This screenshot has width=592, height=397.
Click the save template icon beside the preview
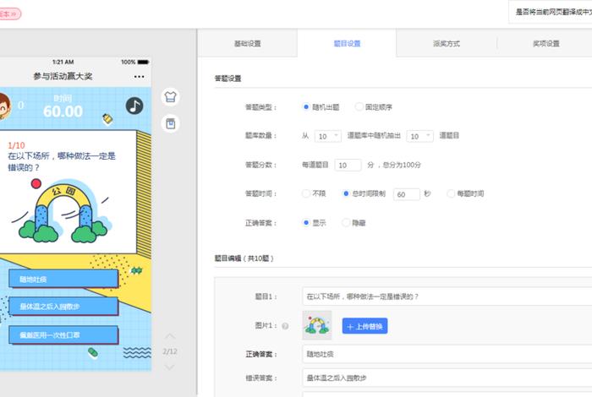click(x=170, y=123)
